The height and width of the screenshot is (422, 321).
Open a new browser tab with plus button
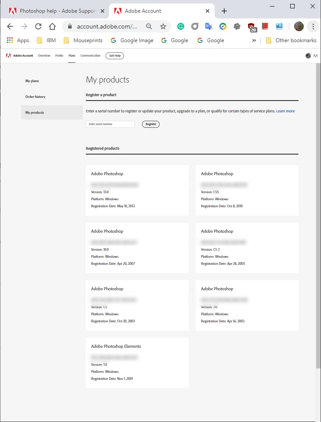tap(224, 11)
